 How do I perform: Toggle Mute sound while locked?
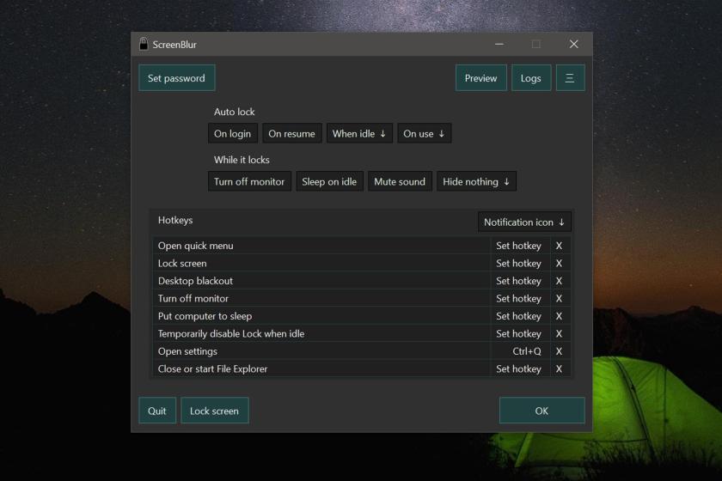point(400,181)
